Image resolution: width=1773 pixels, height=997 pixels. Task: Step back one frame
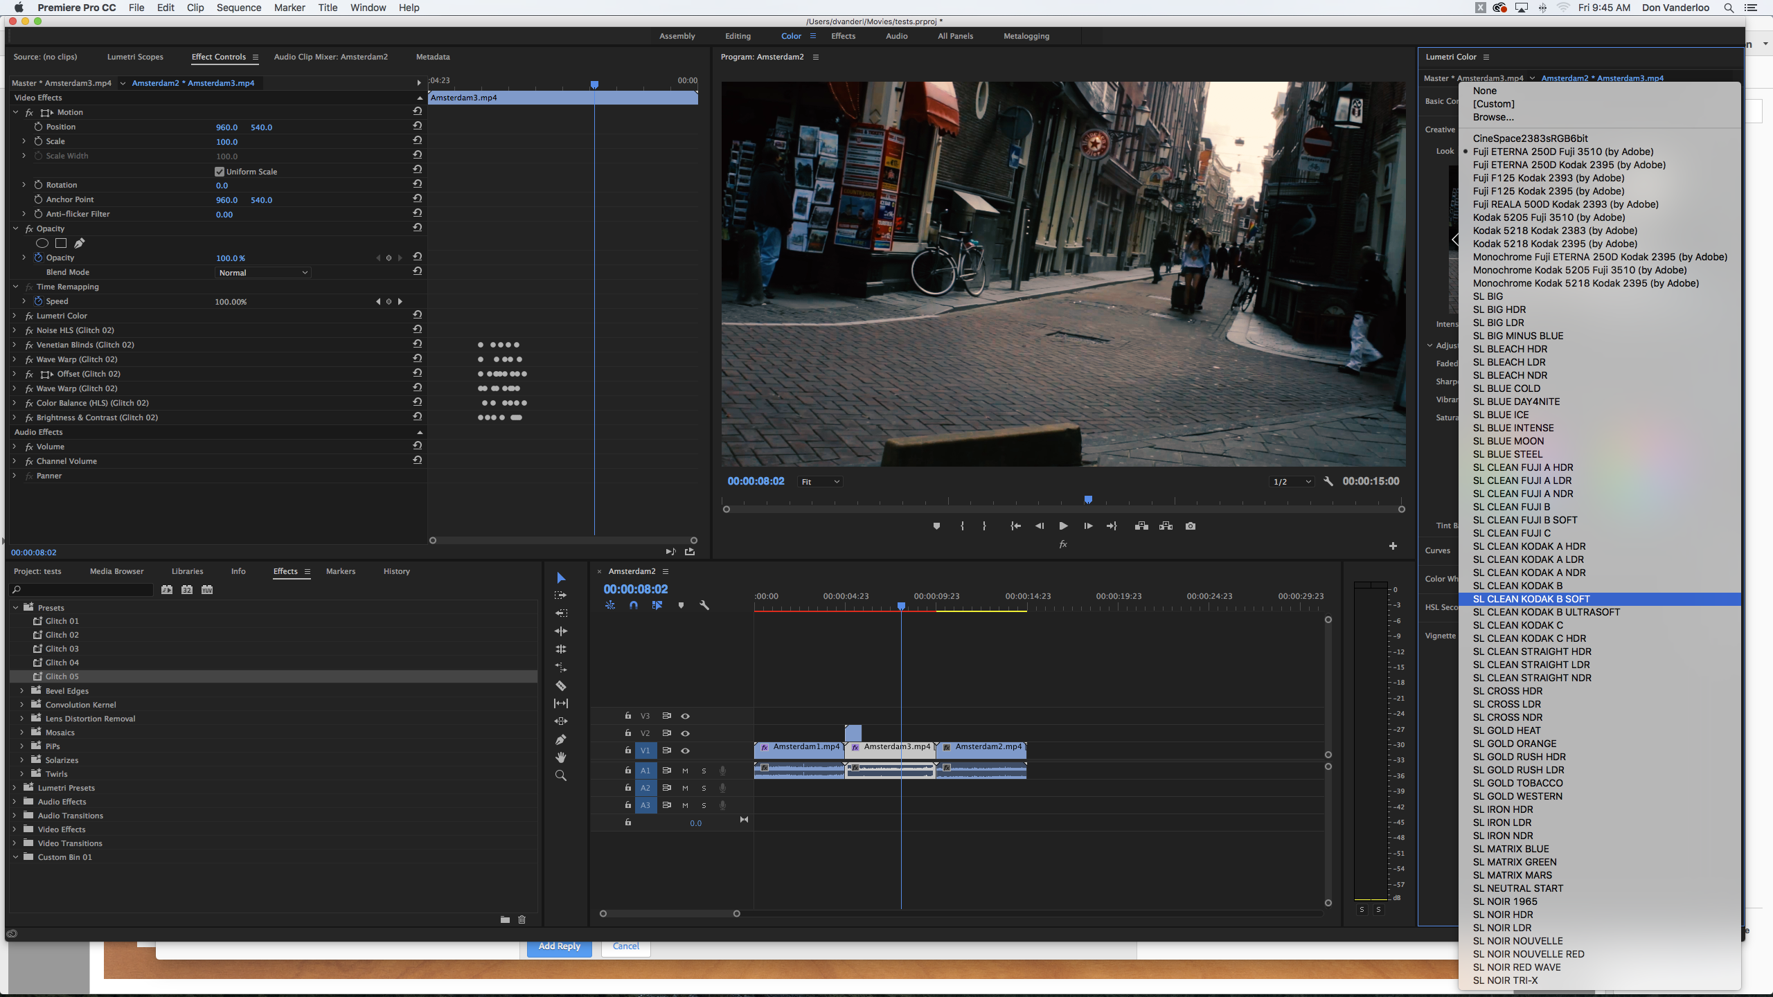[x=1040, y=526]
